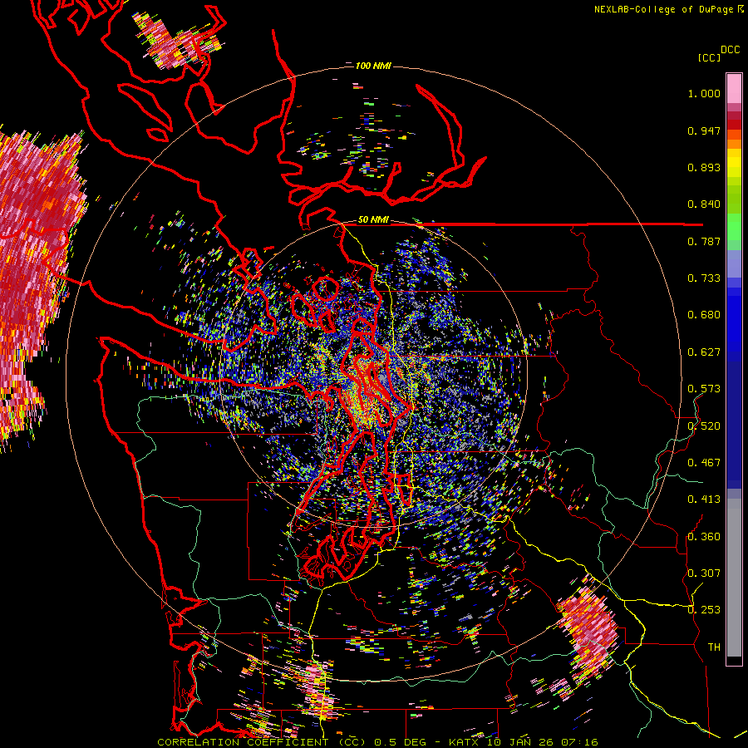The image size is (748, 748).
Task: Click the CORRELATION COEFFICIENT caption text
Action: [243, 742]
